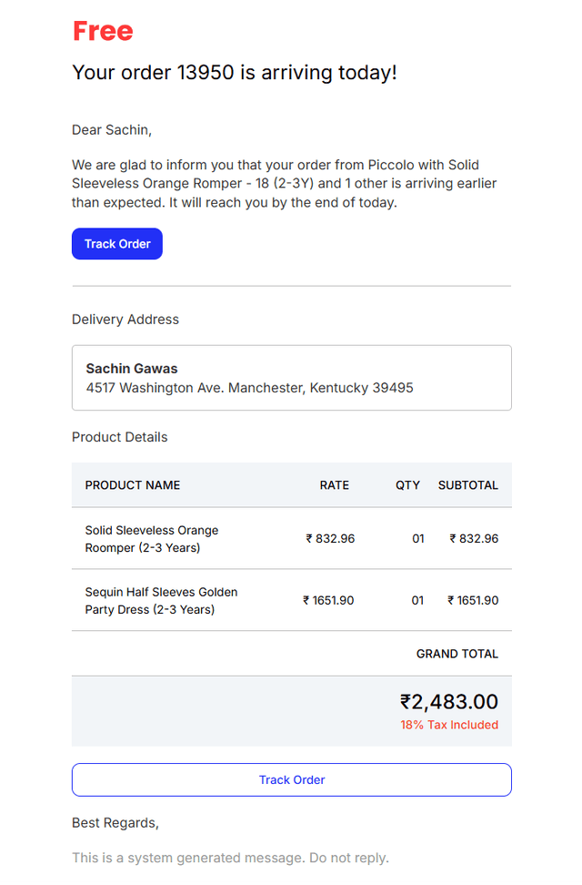This screenshot has width=582, height=885.
Task: Click the system generated message footer
Action: click(x=231, y=858)
